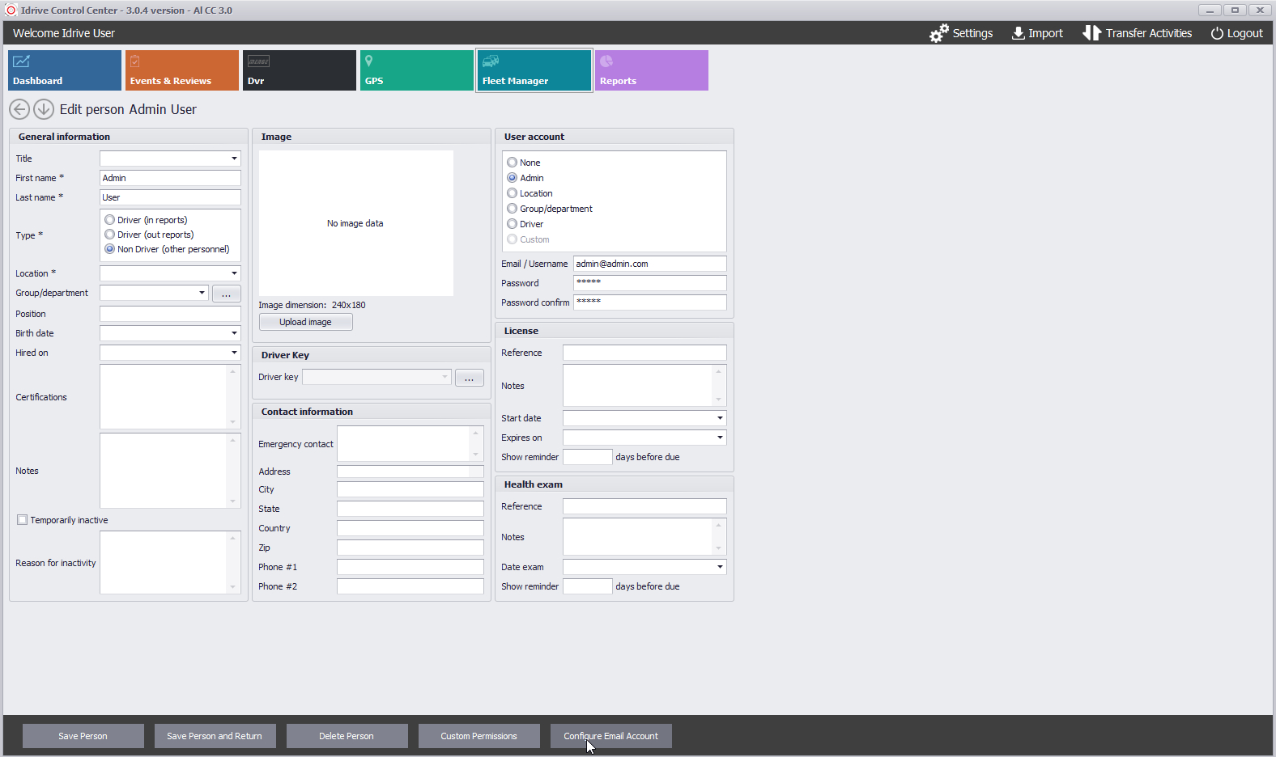Click the back arrow navigation icon
The height and width of the screenshot is (757, 1276).
[19, 109]
